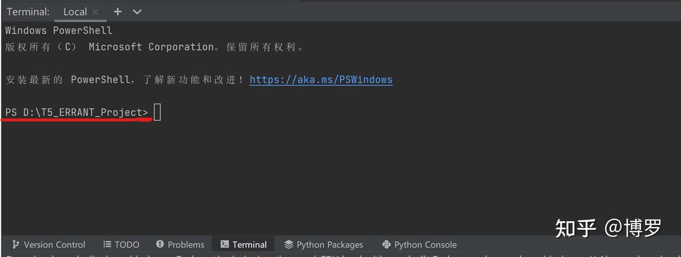This screenshot has width=681, height=257.
Task: Click the Terminal prompt icon in bottom bar
Action: pyautogui.click(x=225, y=244)
